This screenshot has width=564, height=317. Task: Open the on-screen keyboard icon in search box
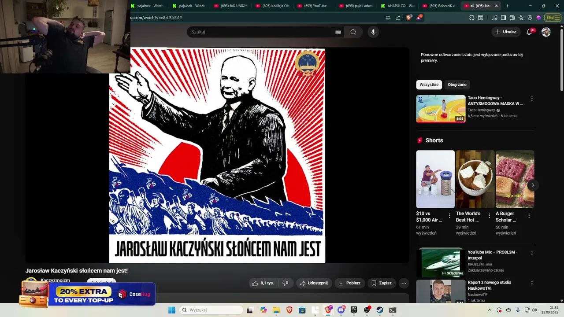338,32
